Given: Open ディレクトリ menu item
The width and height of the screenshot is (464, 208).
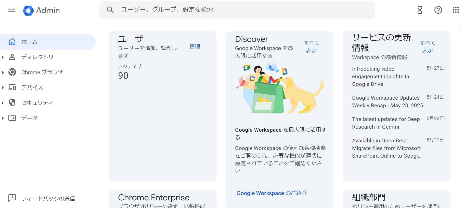Looking at the screenshot, I should [48, 57].
